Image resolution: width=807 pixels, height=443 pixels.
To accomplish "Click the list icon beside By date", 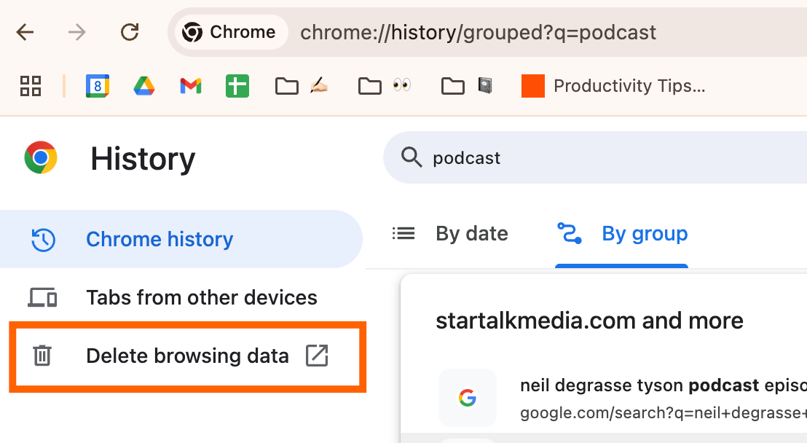I will [403, 233].
